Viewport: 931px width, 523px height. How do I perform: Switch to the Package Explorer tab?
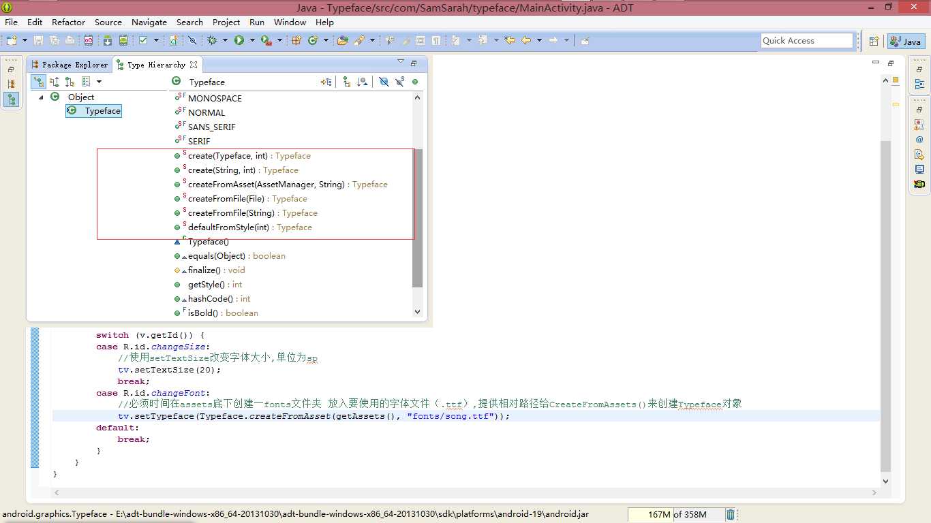(70, 65)
